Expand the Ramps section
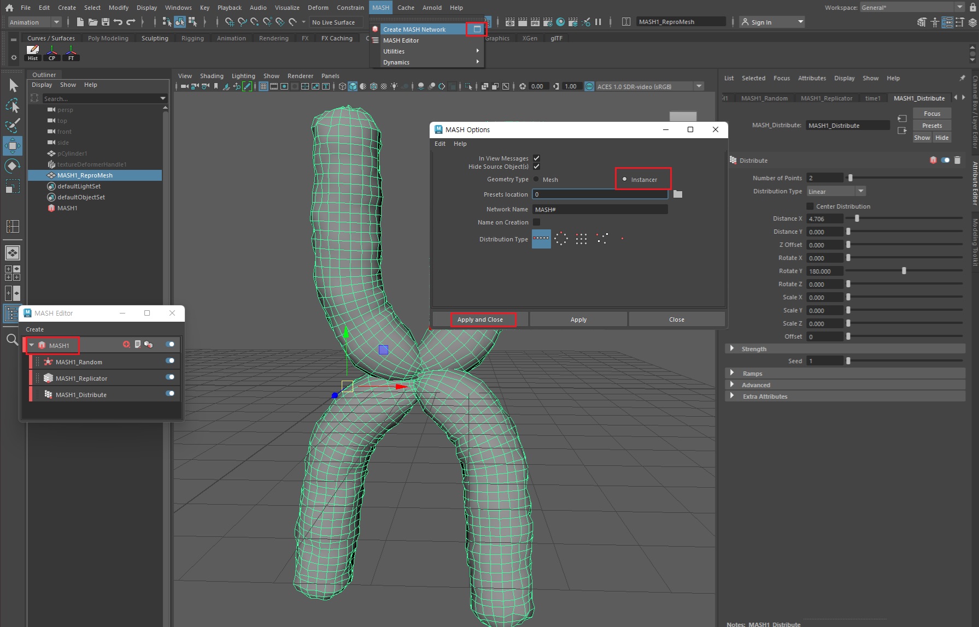979x627 pixels. tap(732, 373)
